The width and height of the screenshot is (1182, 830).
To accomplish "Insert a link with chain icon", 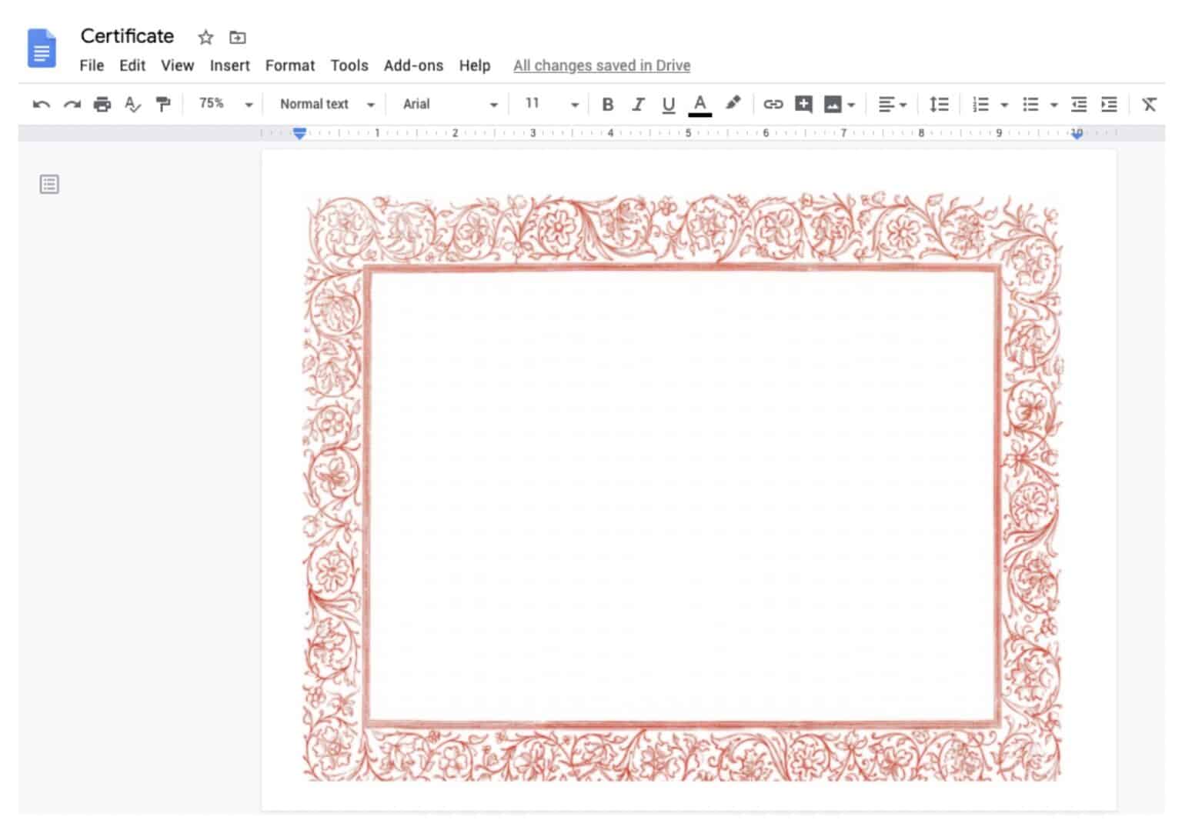I will pyautogui.click(x=773, y=105).
